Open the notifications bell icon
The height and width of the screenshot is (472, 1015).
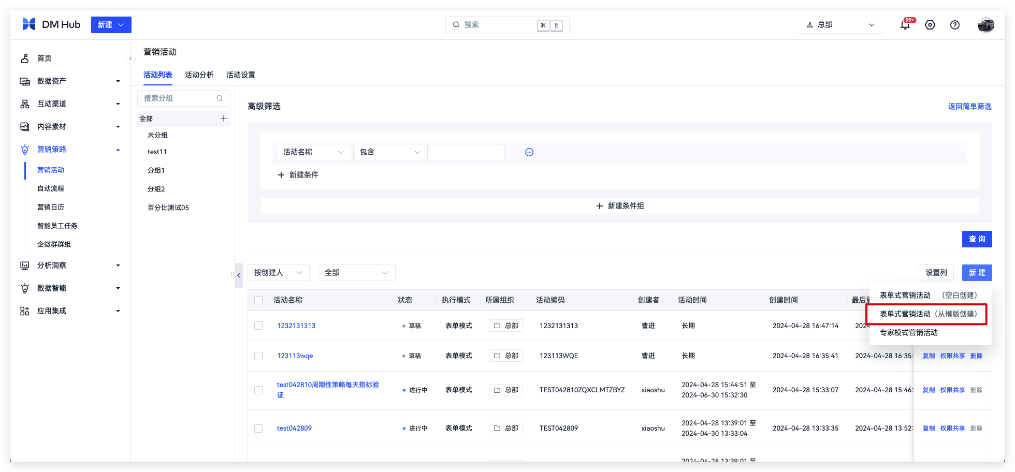[x=905, y=25]
